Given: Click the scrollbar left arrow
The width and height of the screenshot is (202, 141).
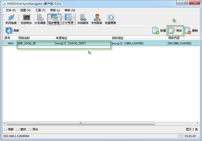Looking at the screenshot, I should click(5, 123).
